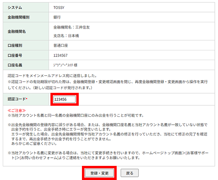Click the 金融機関種別 row label
The height and width of the screenshot is (180, 218).
[18, 17]
